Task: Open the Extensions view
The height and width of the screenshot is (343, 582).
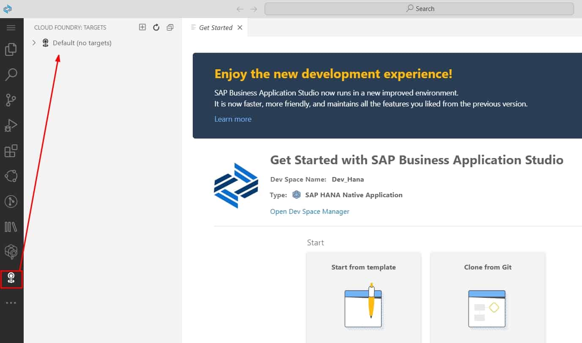Action: pos(11,151)
